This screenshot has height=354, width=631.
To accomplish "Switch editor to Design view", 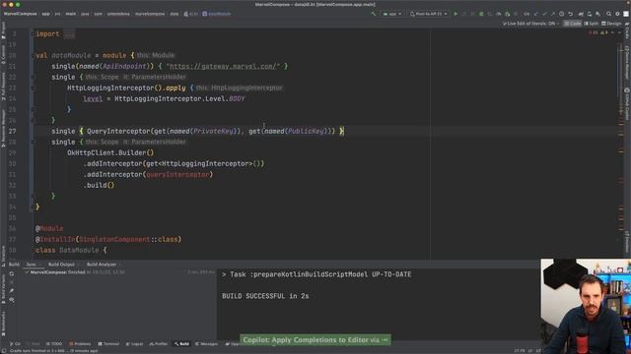I will pyautogui.click(x=611, y=24).
